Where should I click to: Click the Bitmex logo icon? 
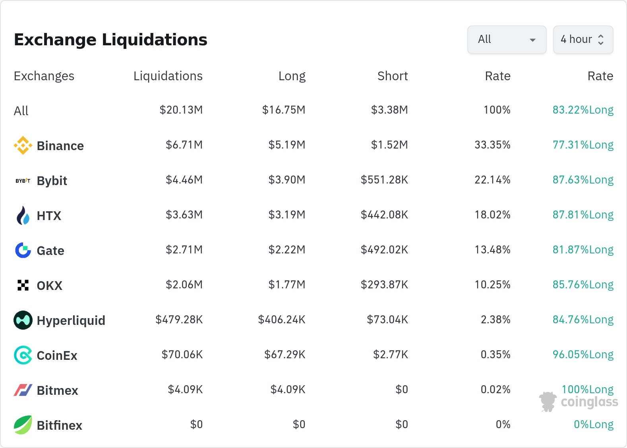tap(23, 390)
